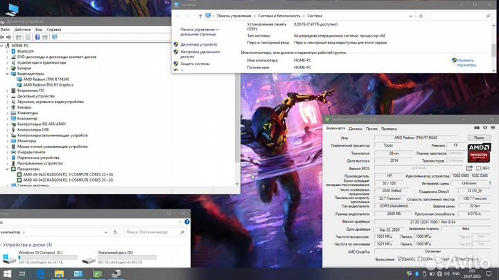499x280 pixels.
Task: Open the Windows Start button
Action: coord(7,274)
